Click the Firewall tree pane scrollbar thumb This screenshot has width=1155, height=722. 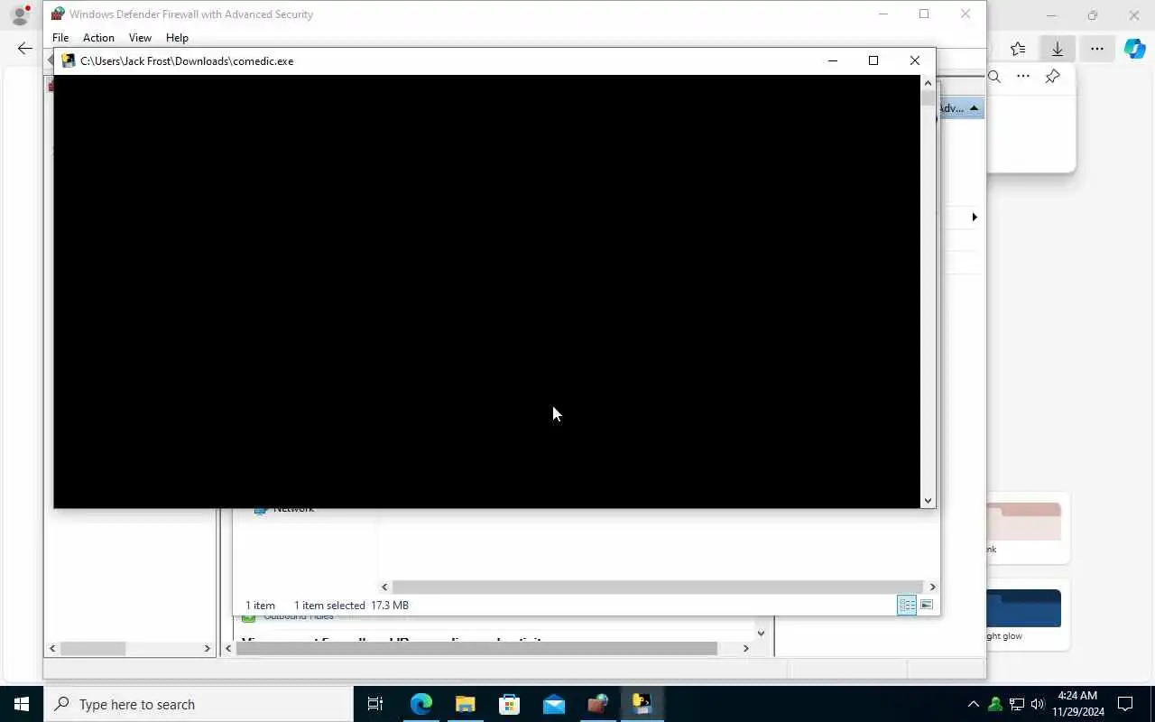point(93,648)
